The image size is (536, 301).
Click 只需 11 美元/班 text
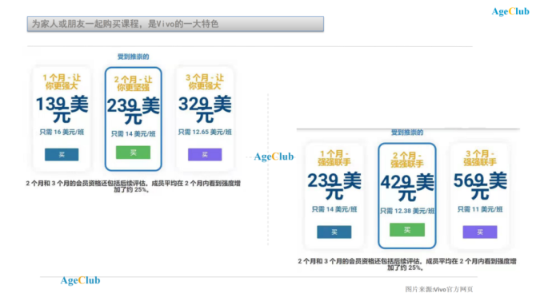480,209
